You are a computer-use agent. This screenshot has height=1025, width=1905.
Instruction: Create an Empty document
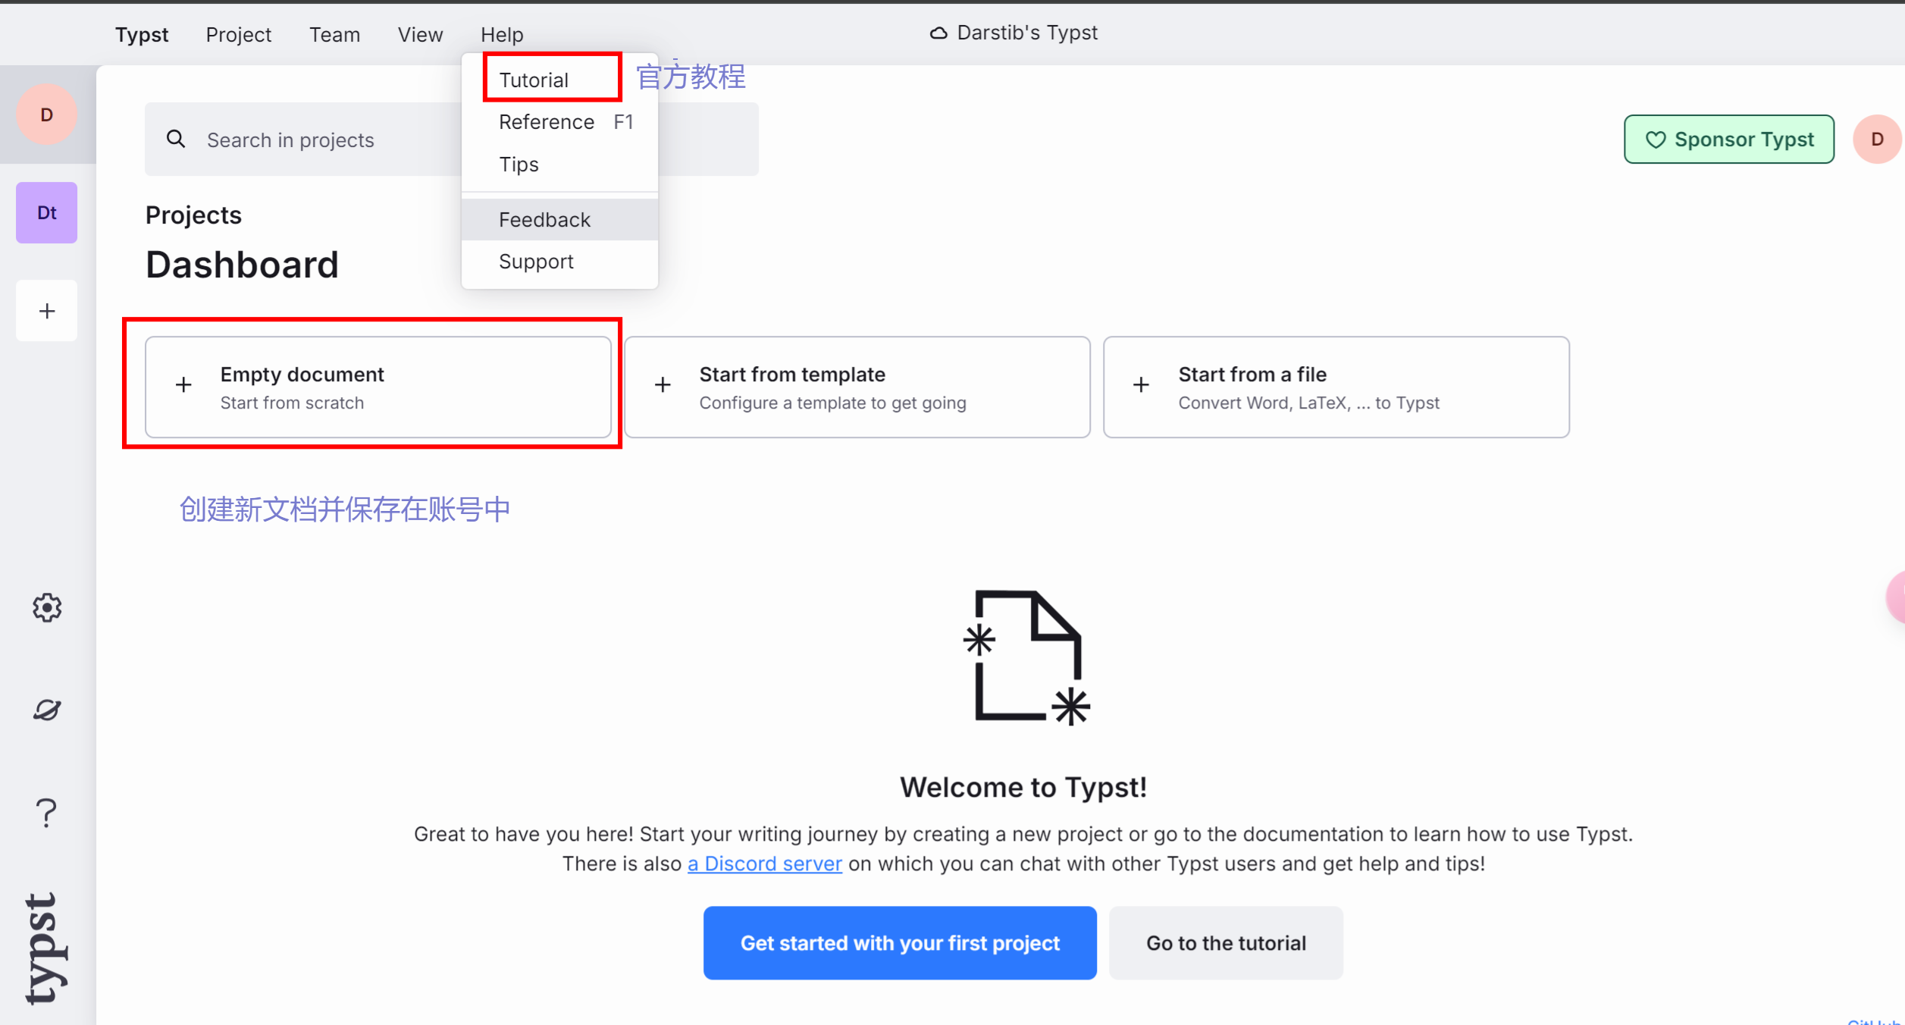[378, 387]
